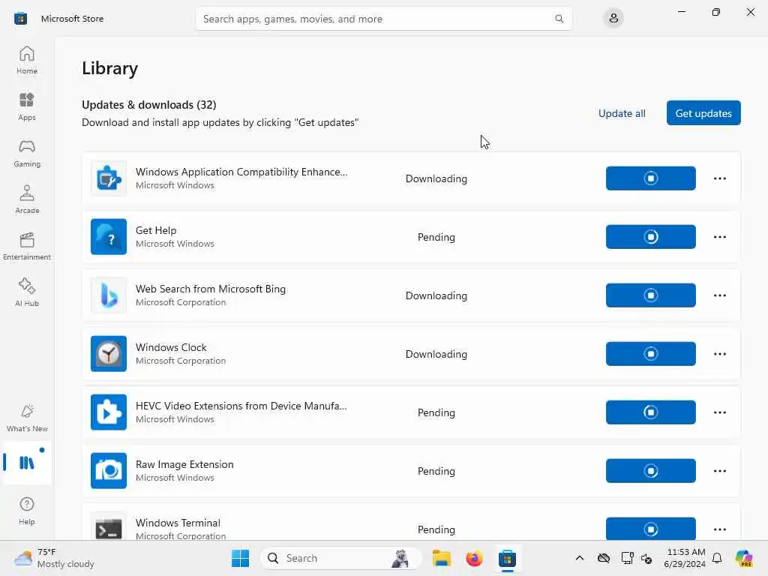The image size is (768, 576).
Task: Open File Explorer from the taskbar
Action: coord(441,558)
